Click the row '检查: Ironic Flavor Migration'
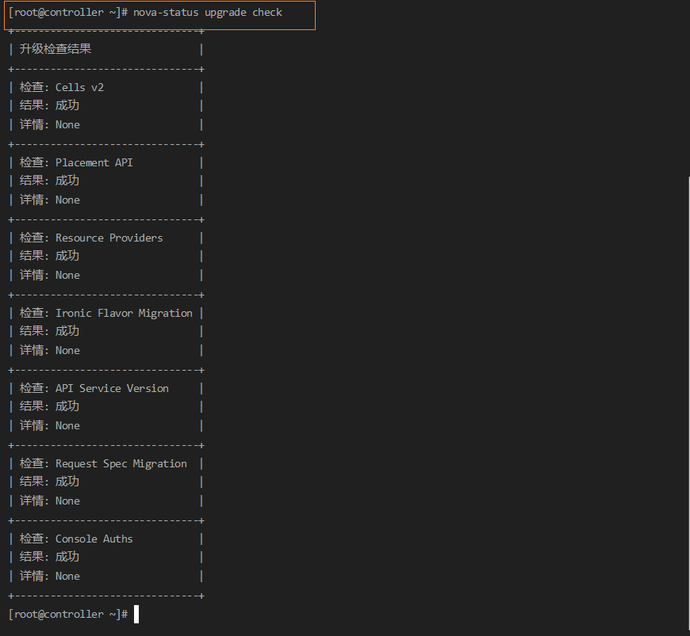Image resolution: width=690 pixels, height=636 pixels. coord(106,313)
